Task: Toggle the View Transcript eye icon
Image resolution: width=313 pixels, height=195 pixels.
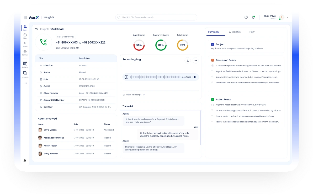Action: [x=124, y=95]
